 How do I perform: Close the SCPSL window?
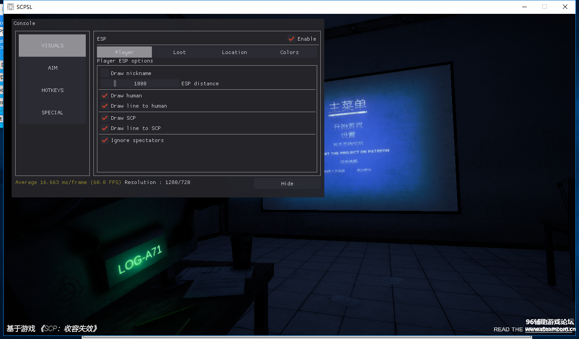point(565,7)
